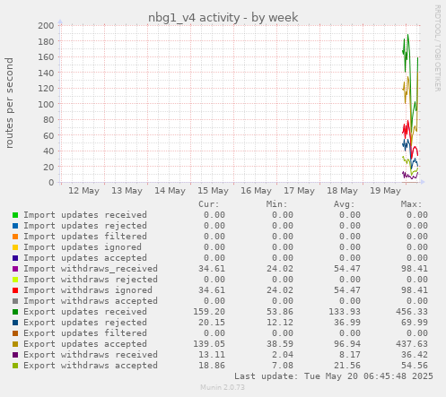Image resolution: width=446 pixels, height=397 pixels.
Task: Click the 'Import withdraws ignored' red swatch
Action: (15, 290)
